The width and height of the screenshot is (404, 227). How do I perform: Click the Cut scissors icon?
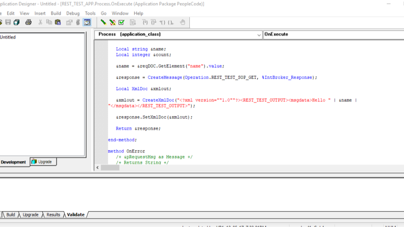click(x=40, y=22)
